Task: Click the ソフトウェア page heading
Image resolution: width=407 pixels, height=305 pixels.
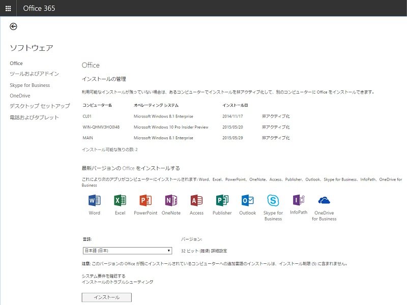Action: [32, 48]
